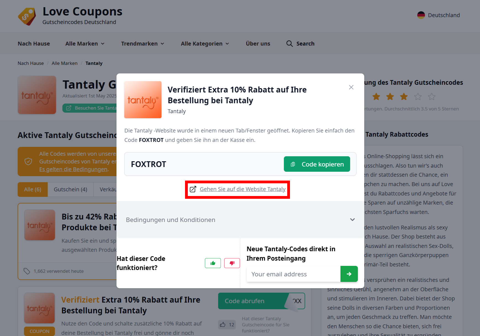Vote thumbs up for the code

213,263
